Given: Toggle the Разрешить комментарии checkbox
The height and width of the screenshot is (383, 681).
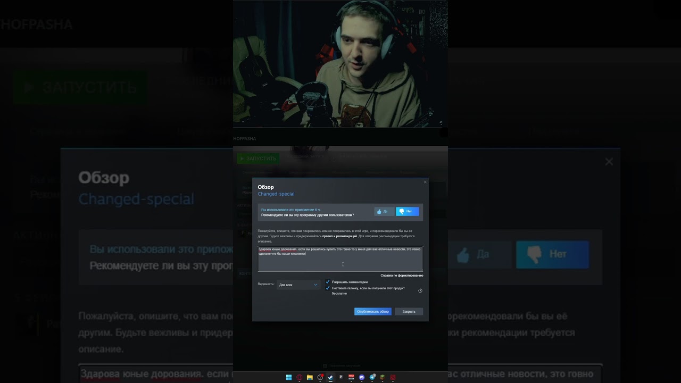Looking at the screenshot, I should coord(328,282).
